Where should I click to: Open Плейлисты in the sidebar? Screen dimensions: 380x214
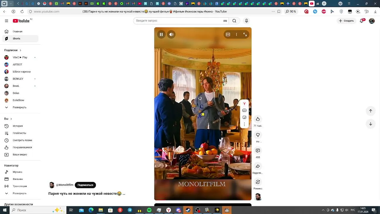coord(20,133)
